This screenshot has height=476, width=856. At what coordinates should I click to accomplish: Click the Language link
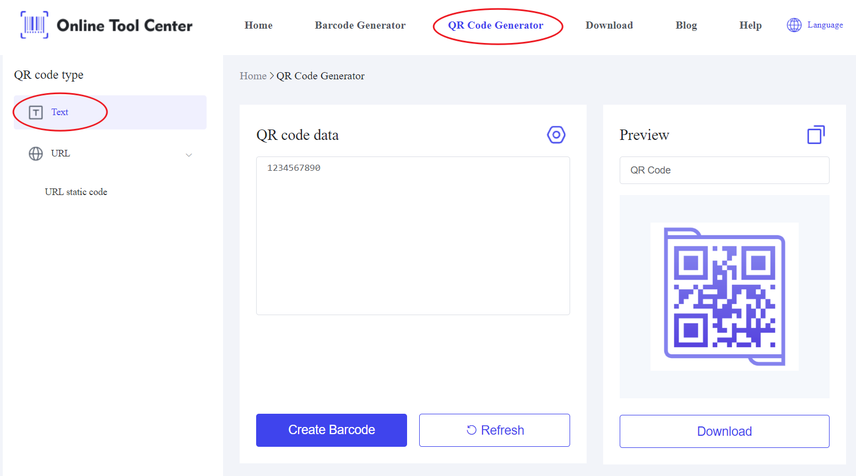[825, 25]
